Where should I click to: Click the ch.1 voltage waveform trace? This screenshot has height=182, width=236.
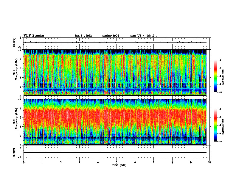(115, 42)
